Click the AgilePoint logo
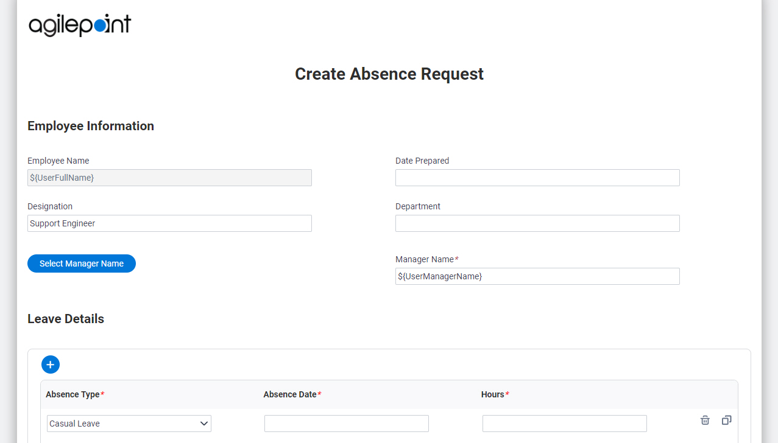 pyautogui.click(x=80, y=25)
